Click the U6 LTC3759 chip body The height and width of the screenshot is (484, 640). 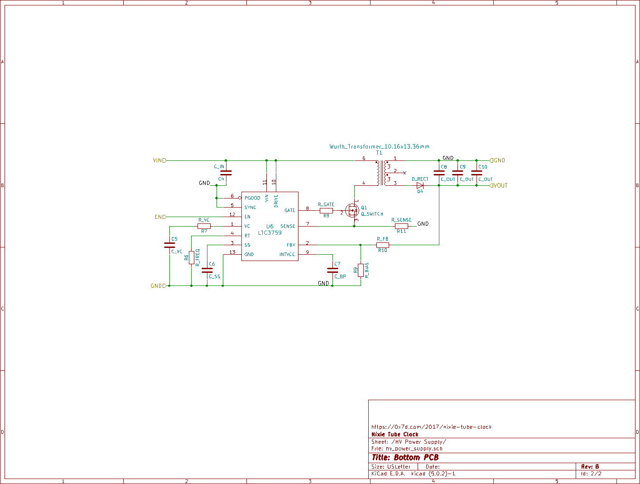click(269, 227)
